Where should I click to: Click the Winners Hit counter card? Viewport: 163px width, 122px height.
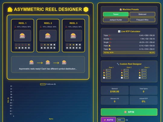coord(115,100)
